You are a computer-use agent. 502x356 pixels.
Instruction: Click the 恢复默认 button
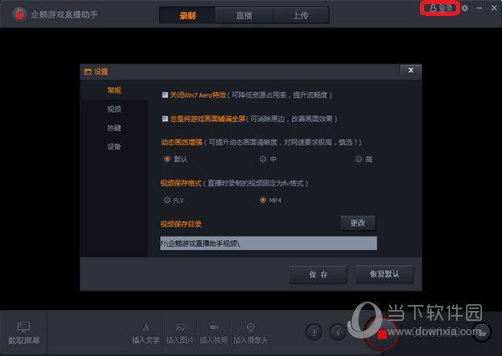tap(385, 274)
